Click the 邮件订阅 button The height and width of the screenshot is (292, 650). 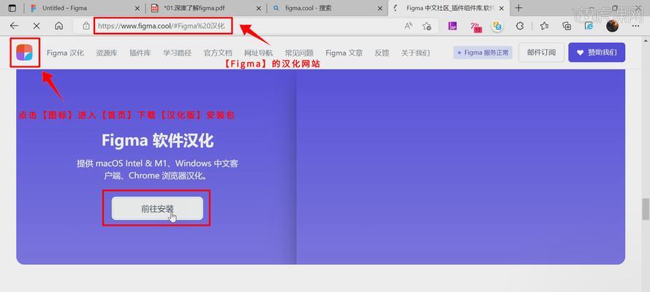541,53
